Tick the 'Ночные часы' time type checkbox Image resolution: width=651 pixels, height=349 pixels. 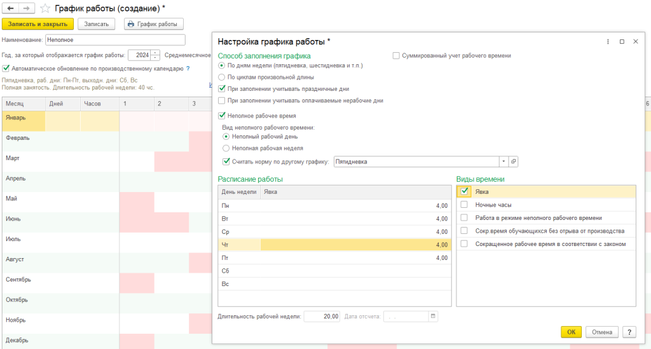click(x=464, y=205)
